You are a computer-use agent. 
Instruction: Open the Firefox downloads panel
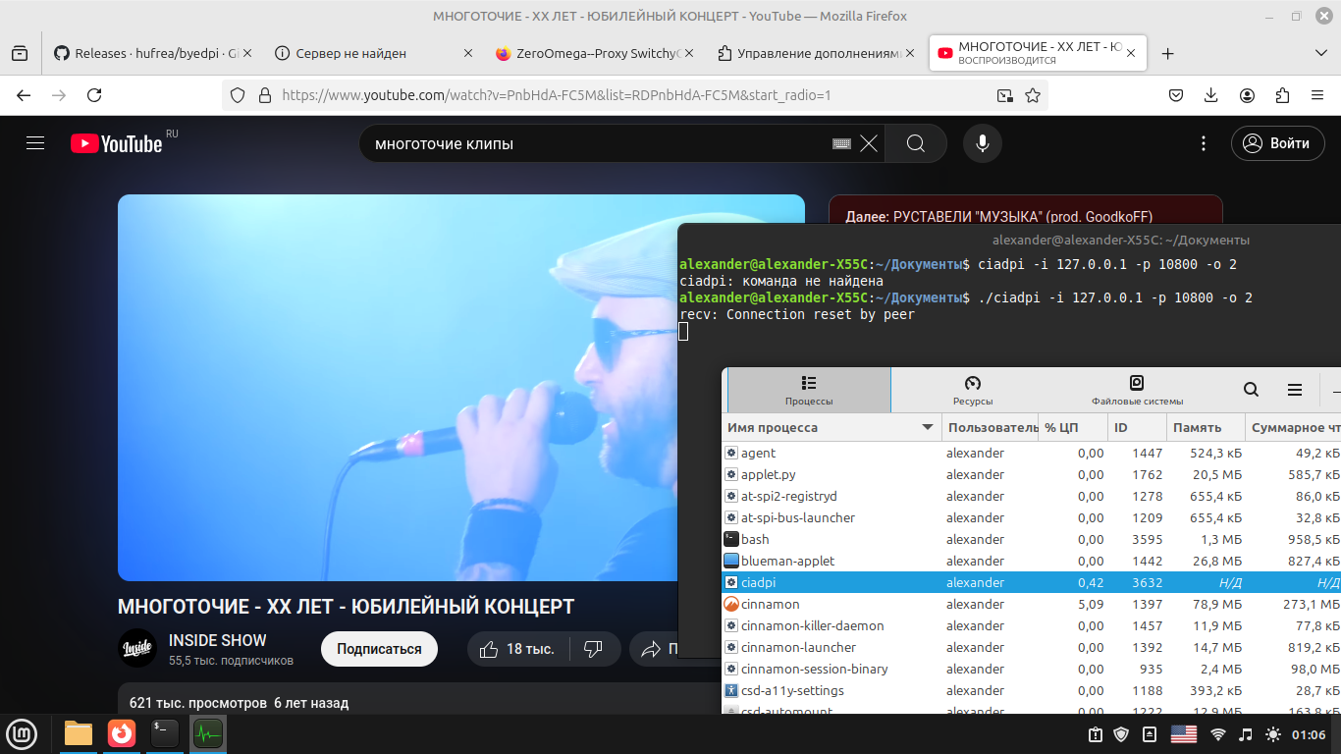click(1211, 95)
